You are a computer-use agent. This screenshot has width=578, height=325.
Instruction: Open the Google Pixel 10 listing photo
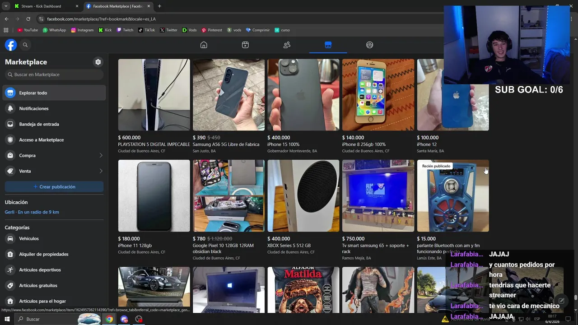pyautogui.click(x=228, y=196)
